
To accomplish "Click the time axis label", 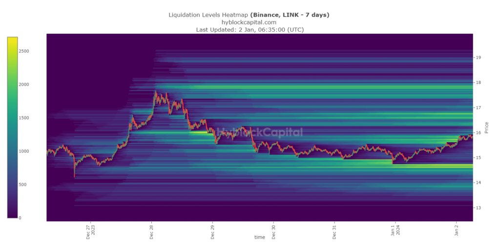I will click(x=259, y=237).
